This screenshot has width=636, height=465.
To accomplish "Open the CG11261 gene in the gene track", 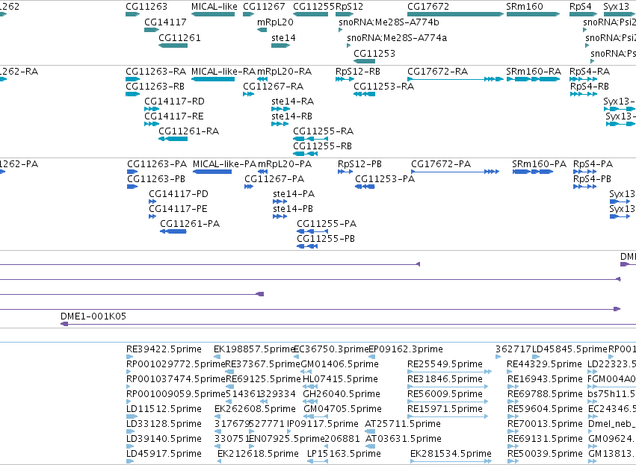I will point(173,46).
